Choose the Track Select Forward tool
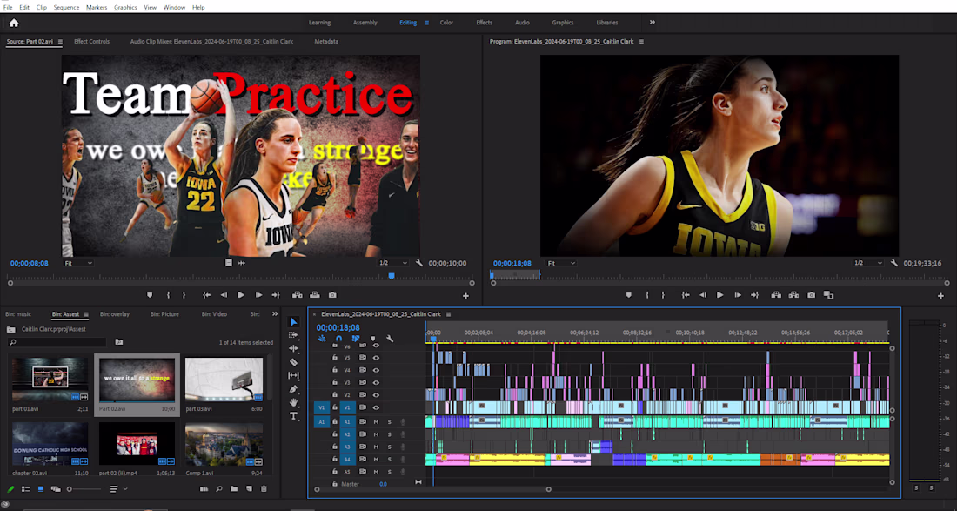 coord(293,335)
